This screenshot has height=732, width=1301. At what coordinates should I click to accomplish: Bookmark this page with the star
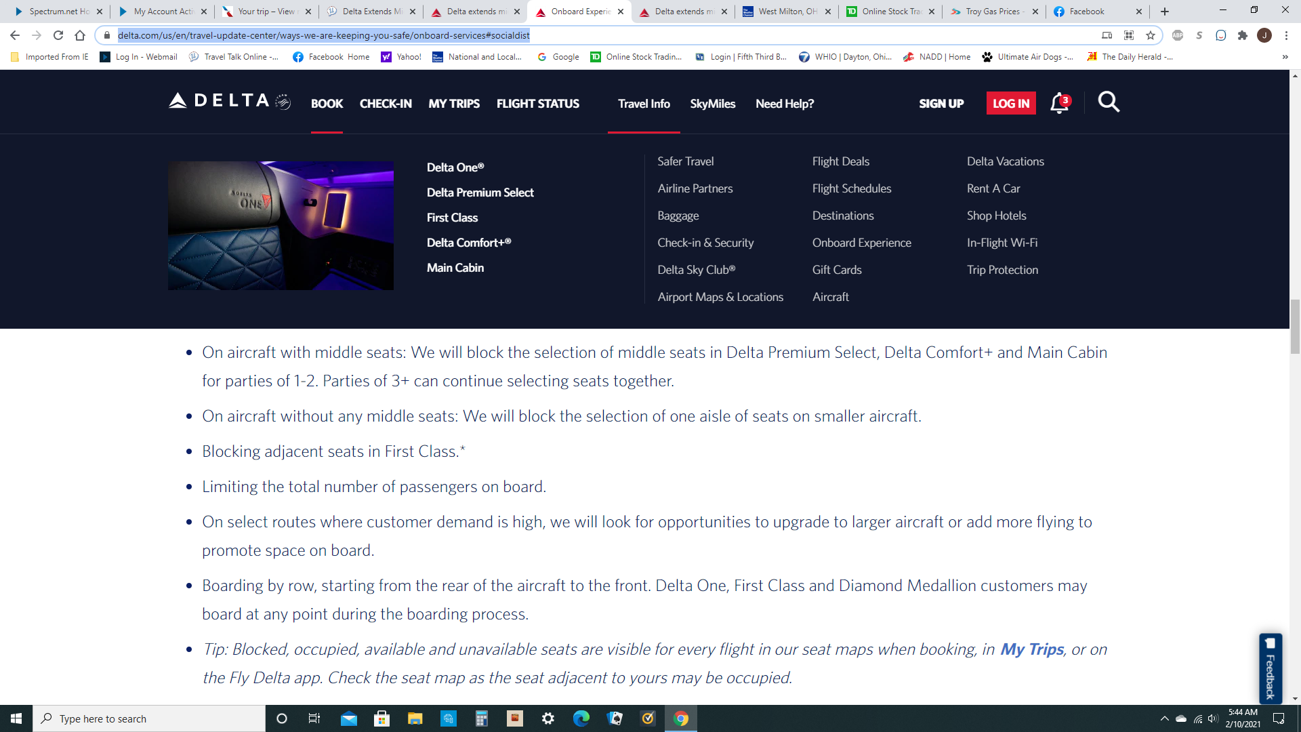1151,35
